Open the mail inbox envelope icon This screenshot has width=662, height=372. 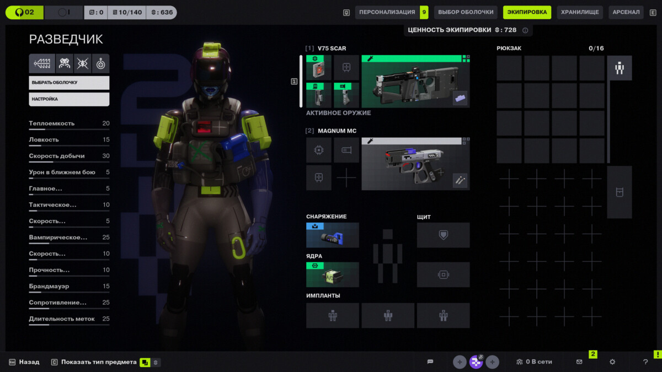[x=579, y=362]
